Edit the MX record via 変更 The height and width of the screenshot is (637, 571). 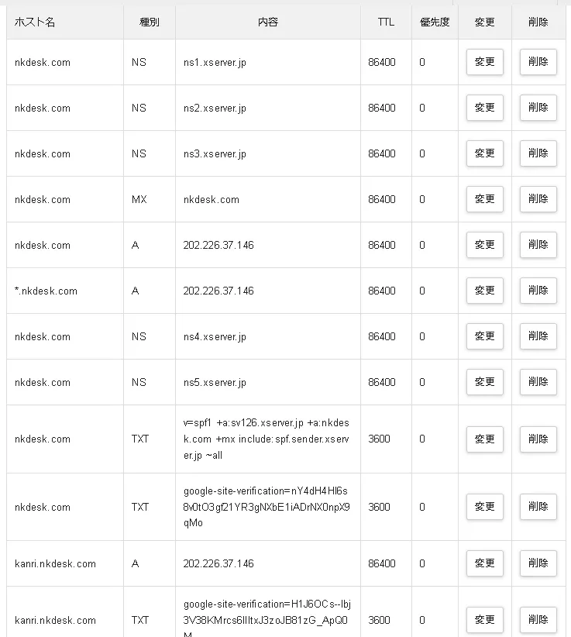click(484, 199)
